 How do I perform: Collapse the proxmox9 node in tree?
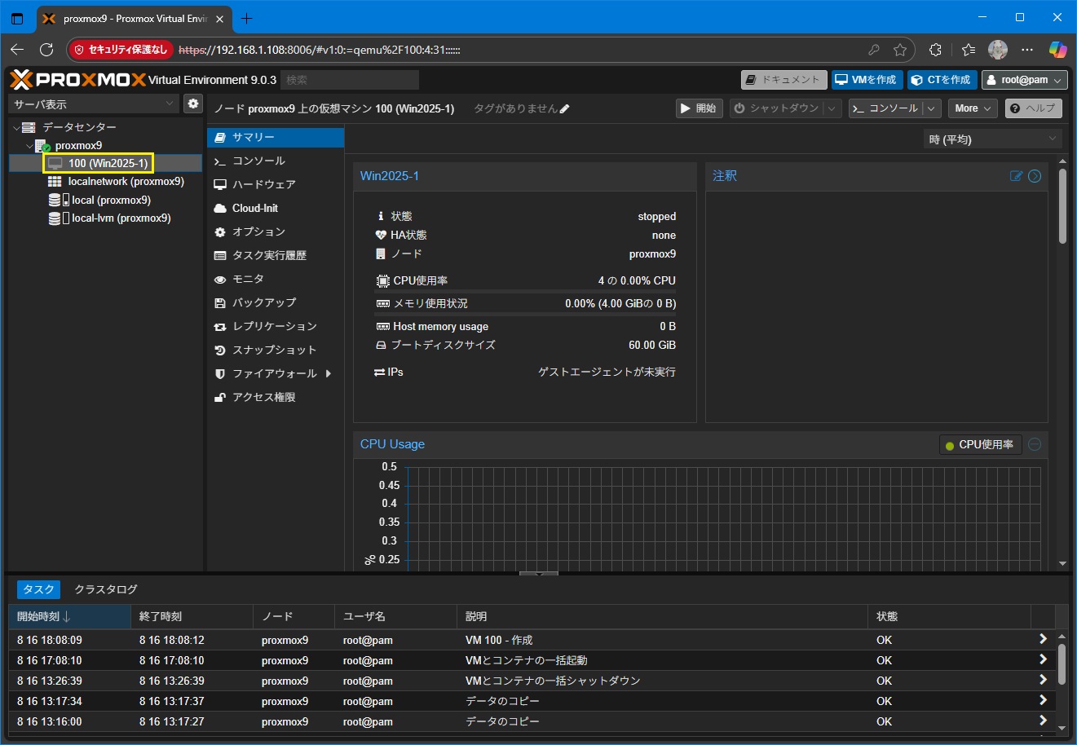29,146
